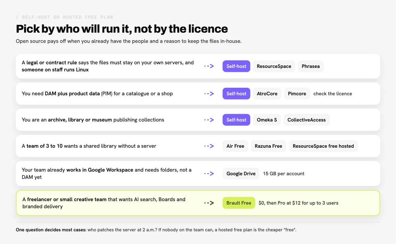Click the 'Pick by who will run it' heading

122,29
